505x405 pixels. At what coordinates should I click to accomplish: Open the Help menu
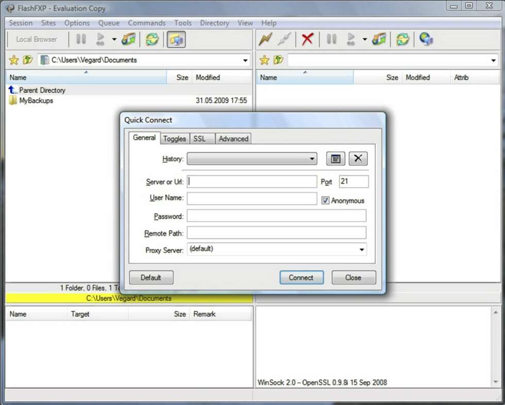268,23
